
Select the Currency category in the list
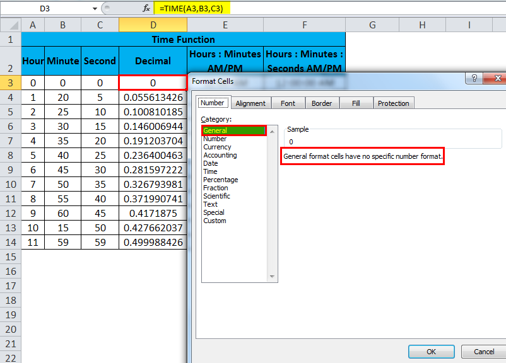click(x=217, y=147)
